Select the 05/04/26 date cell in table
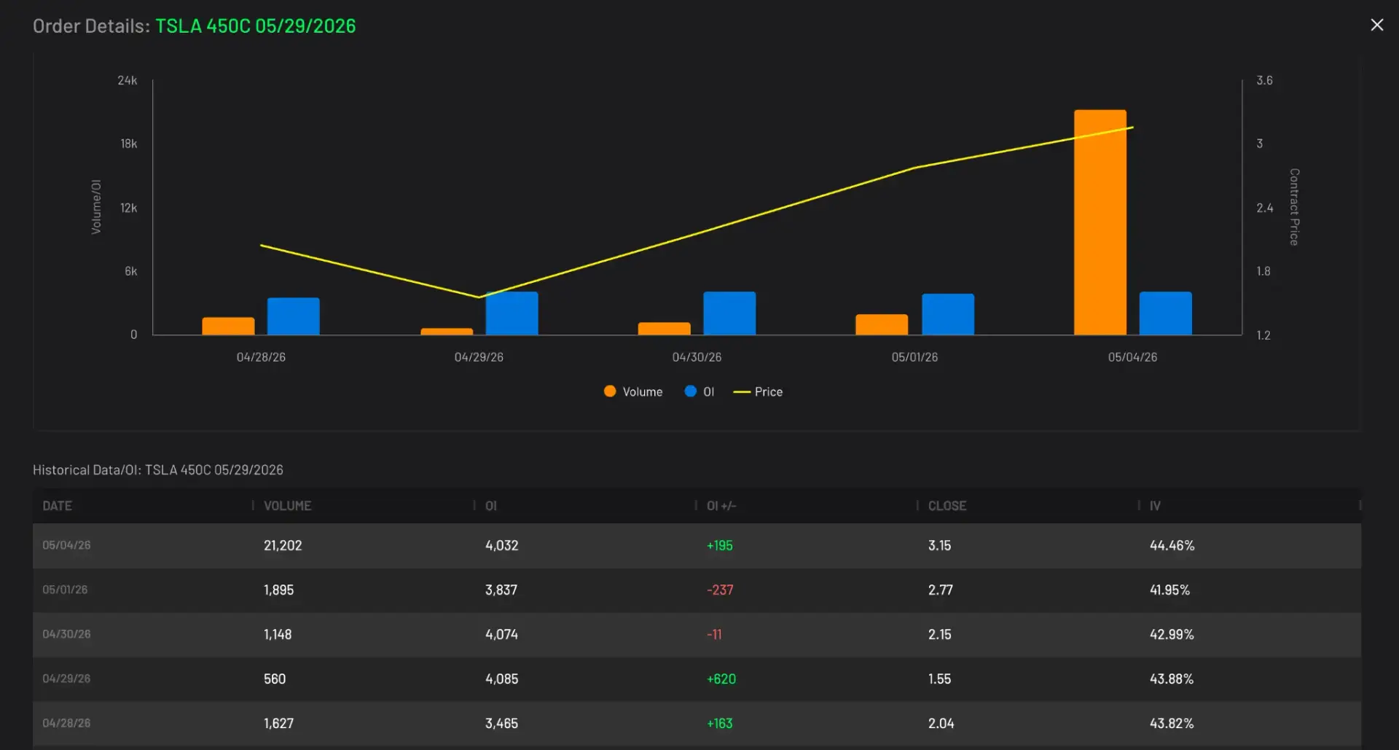The width and height of the screenshot is (1399, 750). (x=66, y=545)
